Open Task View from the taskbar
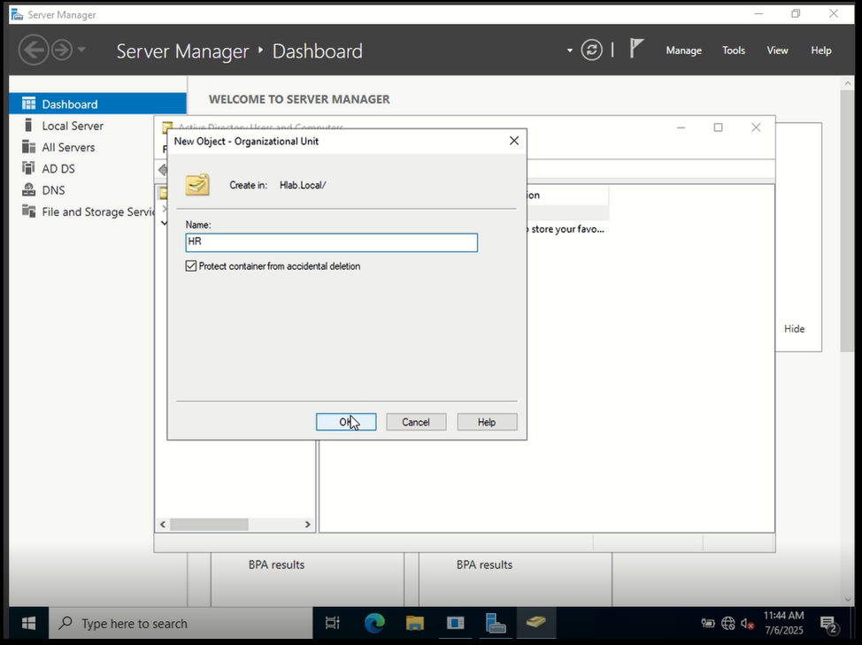The height and width of the screenshot is (645, 862). click(333, 623)
